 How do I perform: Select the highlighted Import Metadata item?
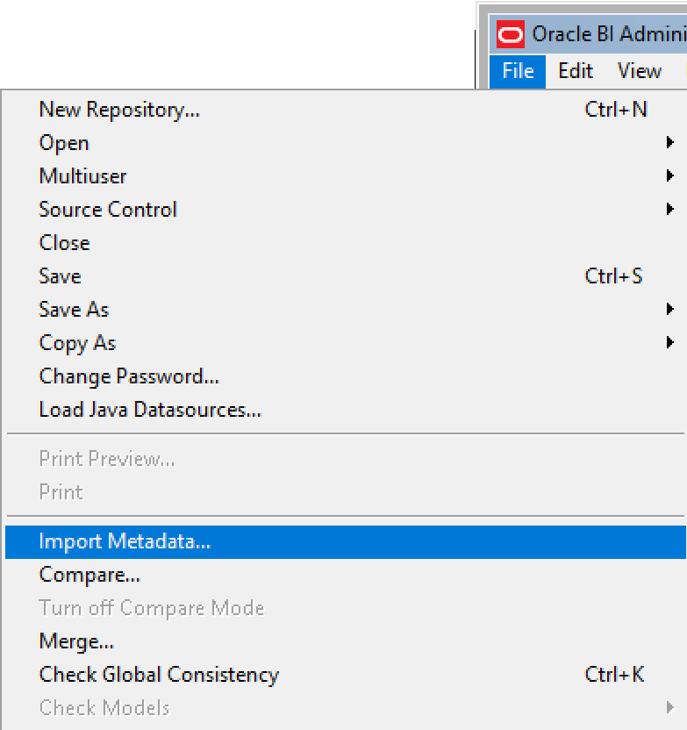[x=125, y=542]
